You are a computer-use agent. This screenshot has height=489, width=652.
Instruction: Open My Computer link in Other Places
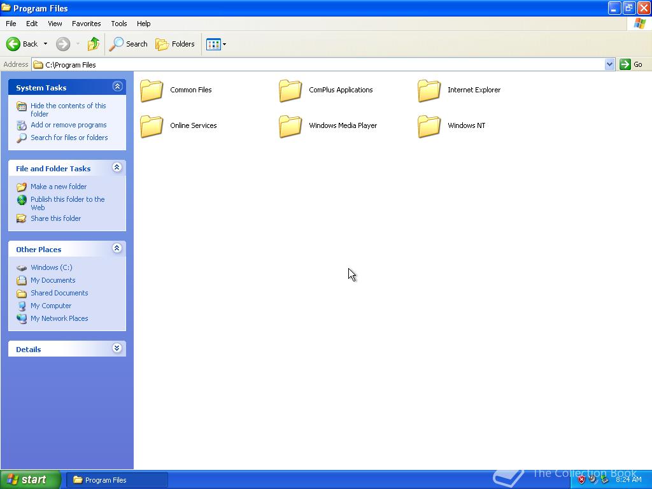point(51,306)
